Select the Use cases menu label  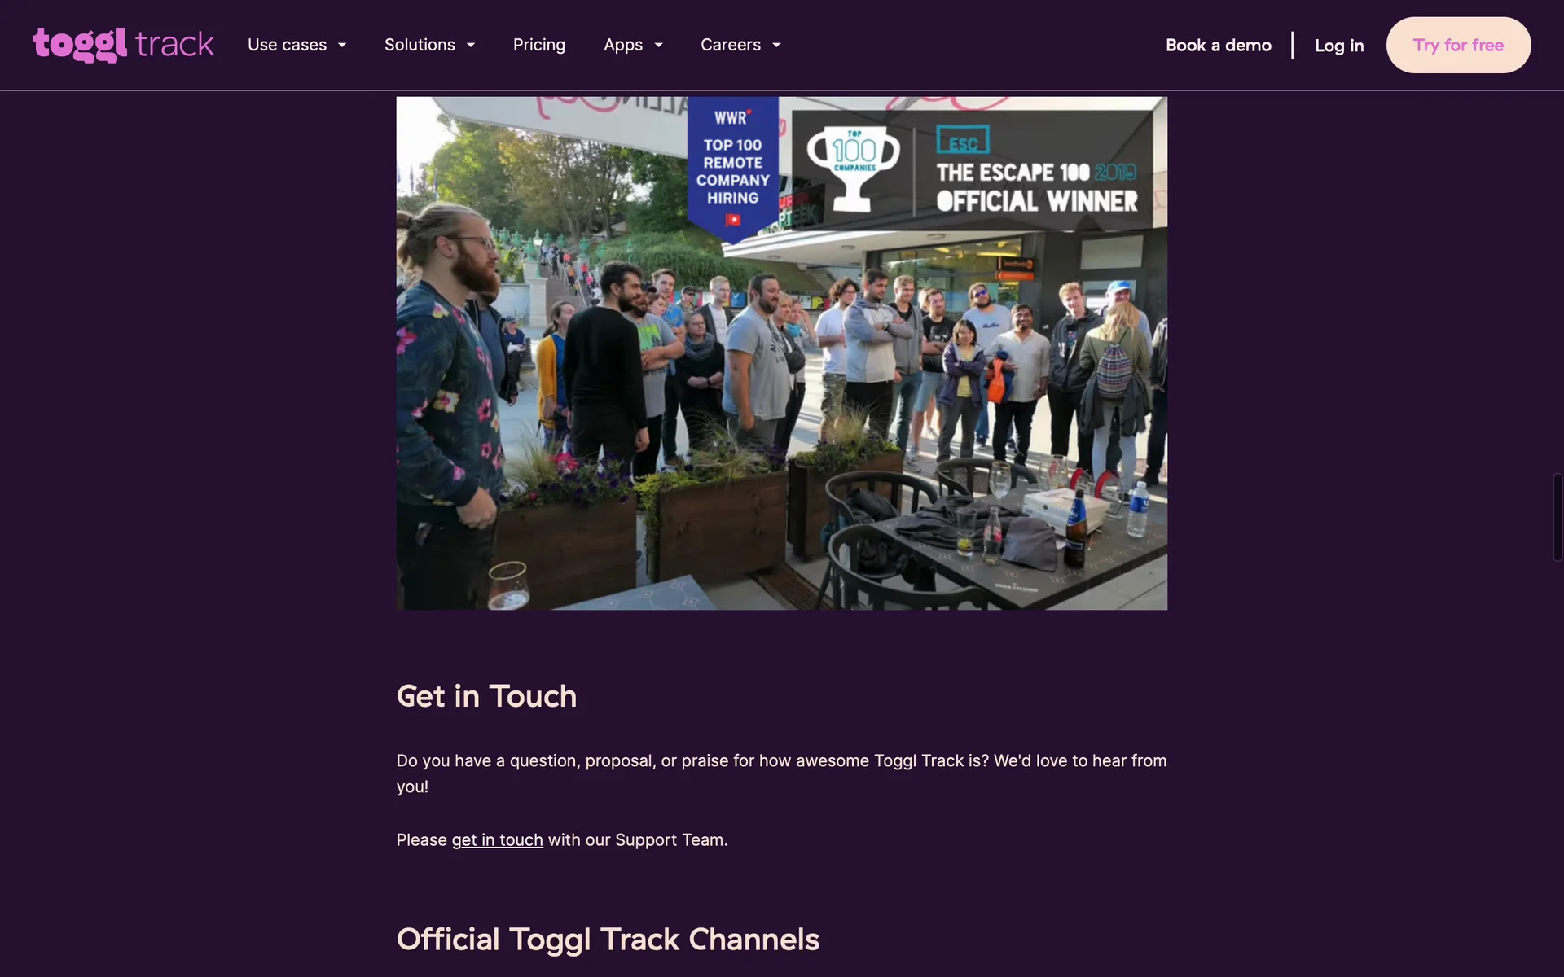coord(287,45)
